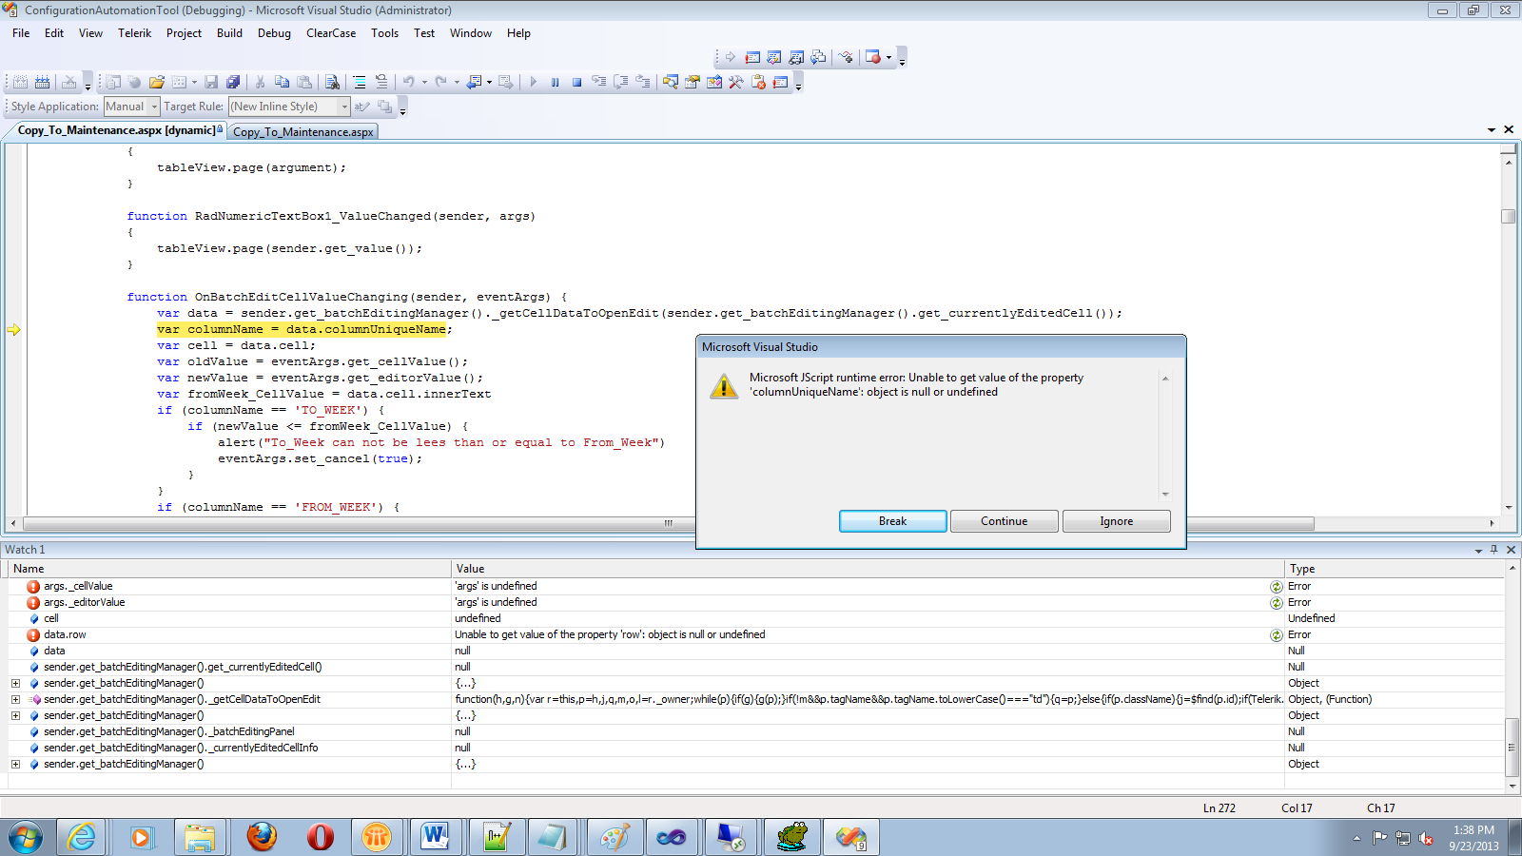
Task: Refresh the data.row watch value
Action: point(1277,635)
